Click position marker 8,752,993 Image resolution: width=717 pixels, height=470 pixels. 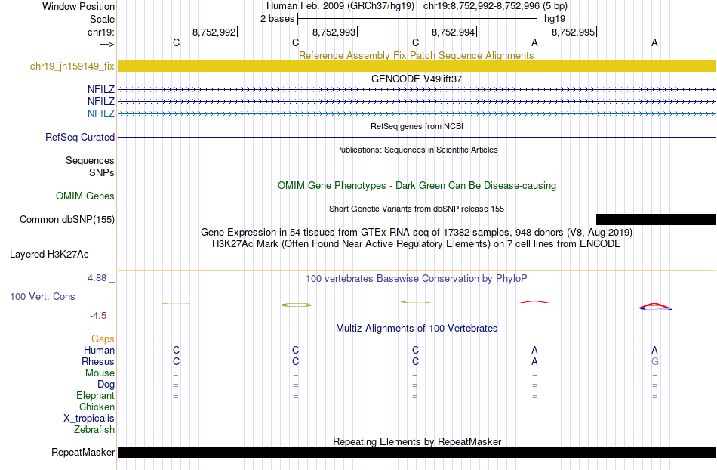tap(334, 32)
